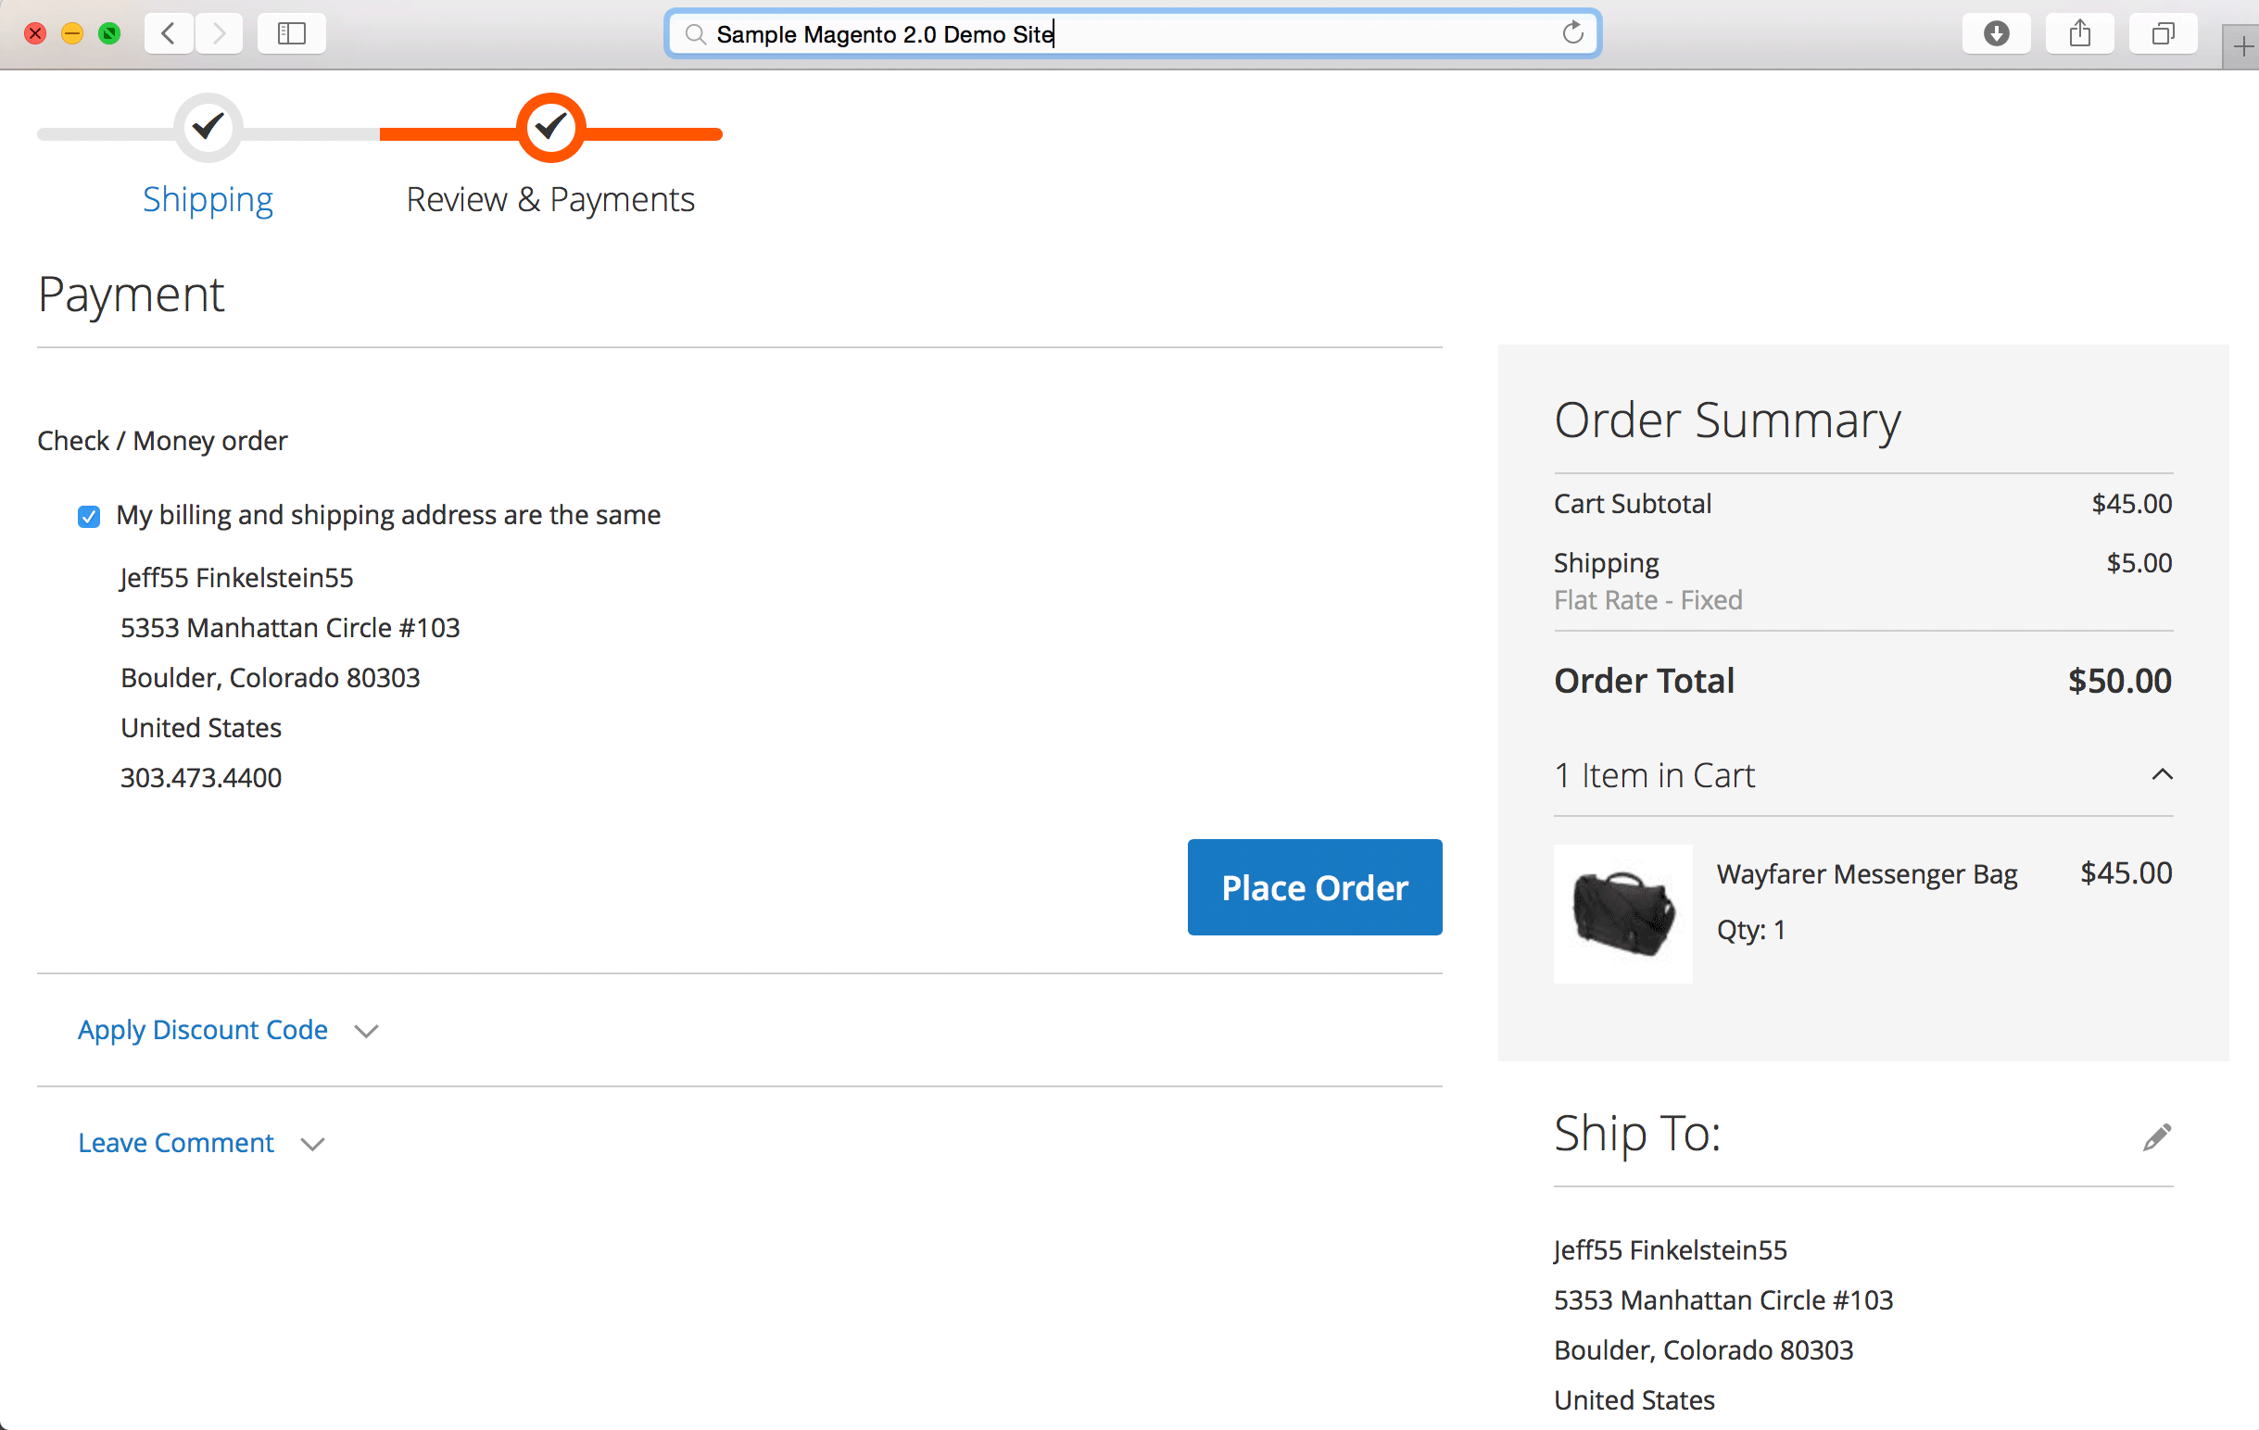Click the Safari address bar field
This screenshot has width=2259, height=1430.
click(x=1132, y=33)
